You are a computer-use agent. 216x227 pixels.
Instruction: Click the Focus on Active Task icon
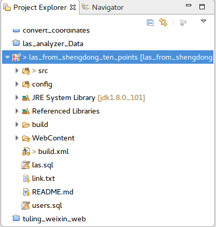pos(183,22)
